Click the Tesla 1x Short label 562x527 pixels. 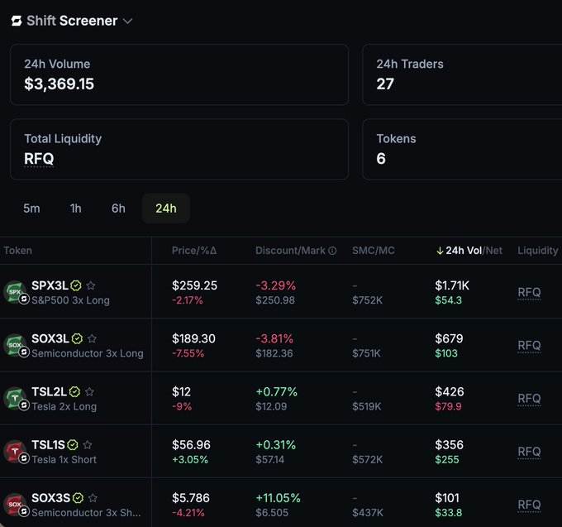coord(64,459)
